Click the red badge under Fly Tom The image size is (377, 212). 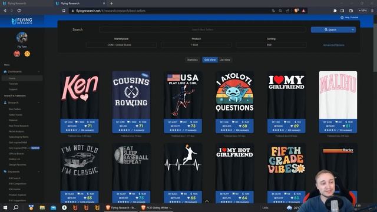[17, 54]
